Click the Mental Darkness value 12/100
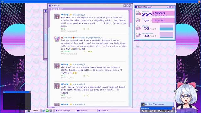 click(150, 36)
